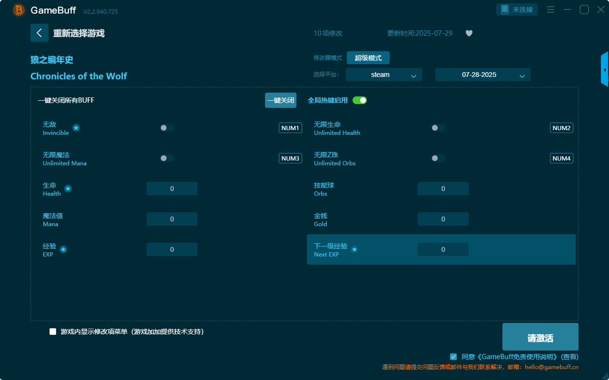Screen dimensions: 609x380
Task: Click the 一键关闭所有BUFF label
Action: [66, 100]
